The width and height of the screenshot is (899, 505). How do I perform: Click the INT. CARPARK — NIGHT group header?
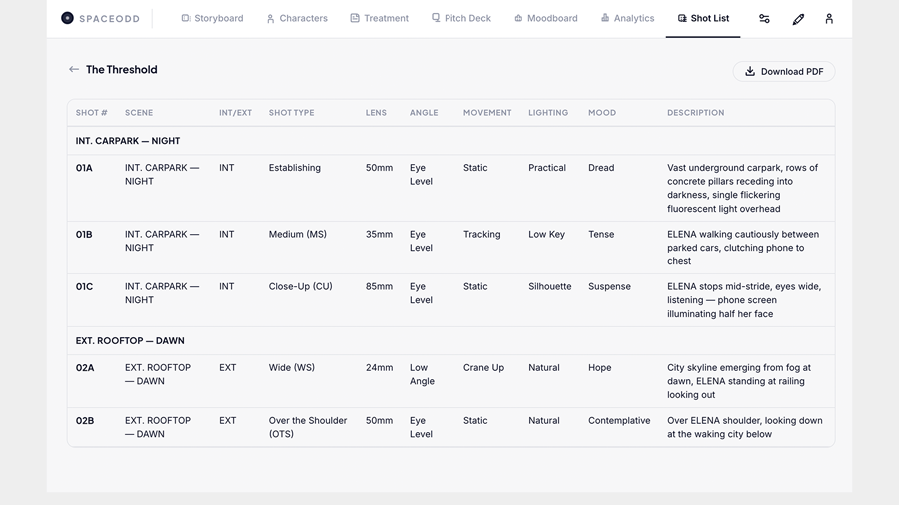click(x=128, y=141)
